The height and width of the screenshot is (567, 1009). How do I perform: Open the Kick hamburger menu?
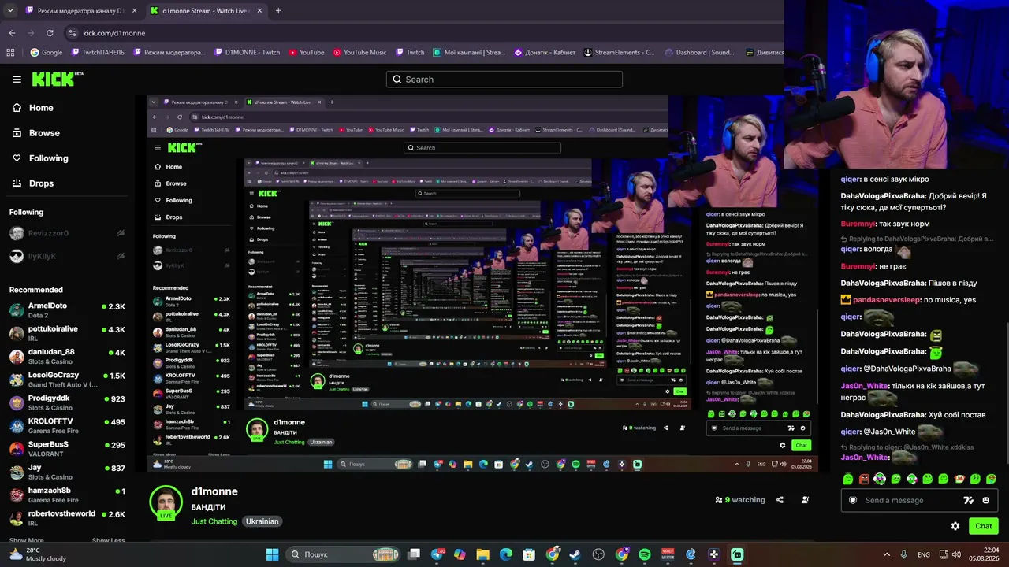tap(17, 79)
